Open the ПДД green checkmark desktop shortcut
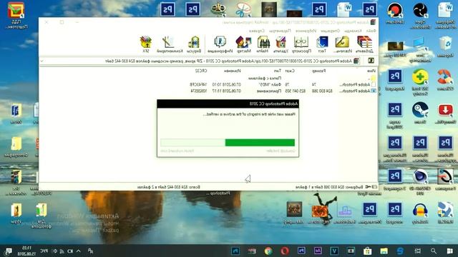Viewport: 458px width, 257px height. pos(16,15)
